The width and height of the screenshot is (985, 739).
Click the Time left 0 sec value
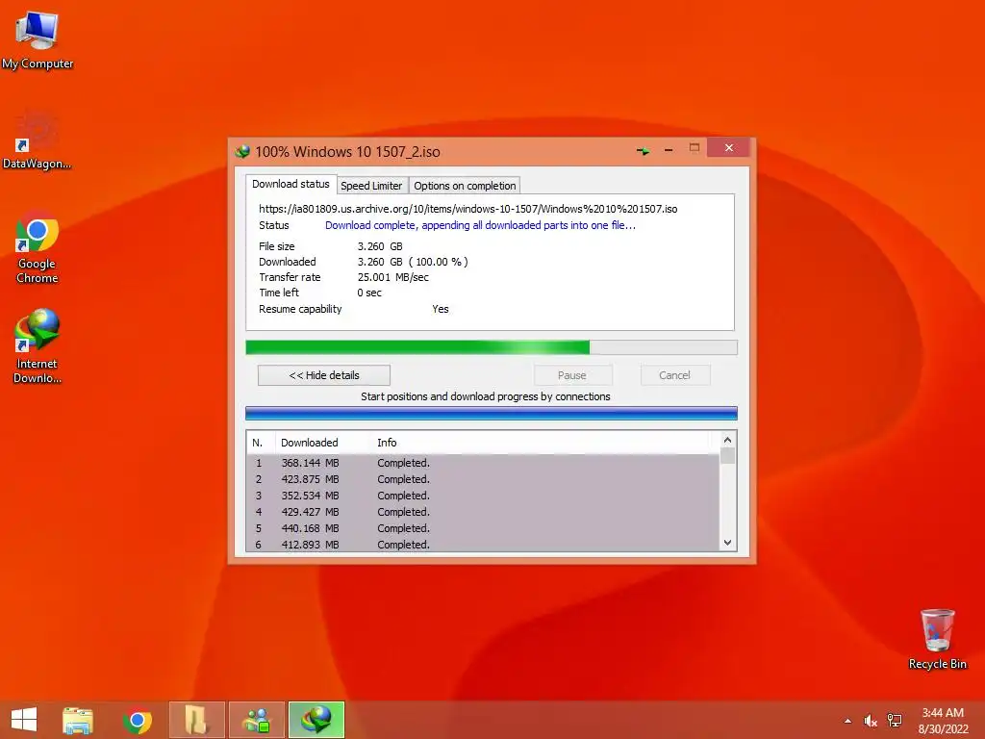point(369,293)
